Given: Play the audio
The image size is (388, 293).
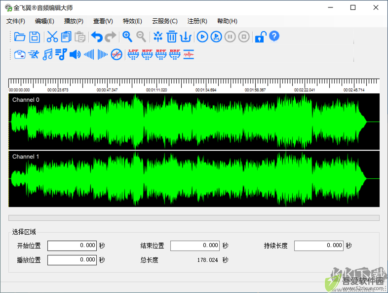Looking at the screenshot, I should (x=202, y=37).
